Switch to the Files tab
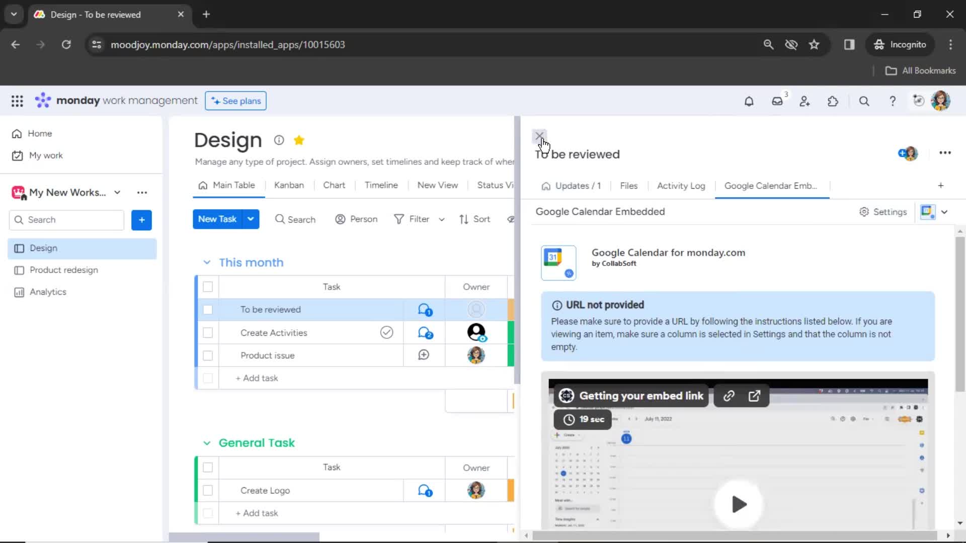The image size is (966, 543). tap(628, 186)
